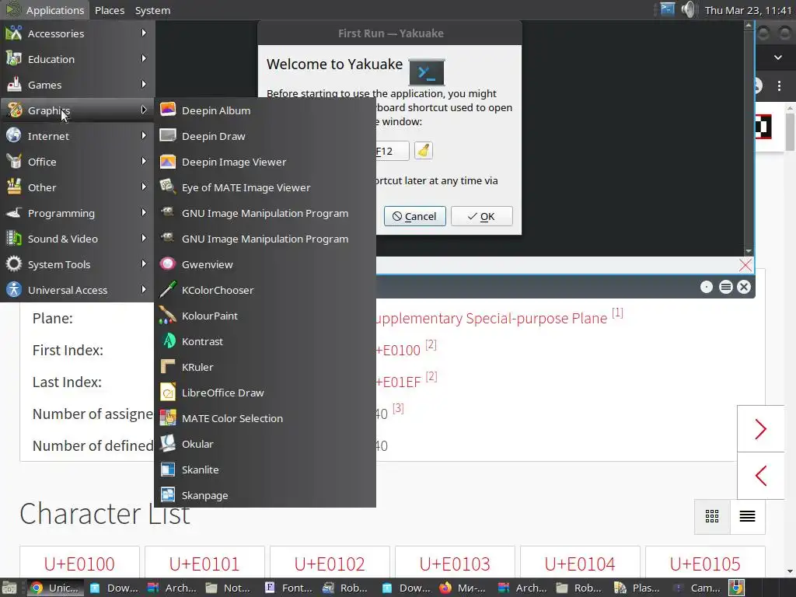This screenshot has width=796, height=597.
Task: Click the F12 shortcut field in Yakuake dialog
Action: [x=392, y=151]
